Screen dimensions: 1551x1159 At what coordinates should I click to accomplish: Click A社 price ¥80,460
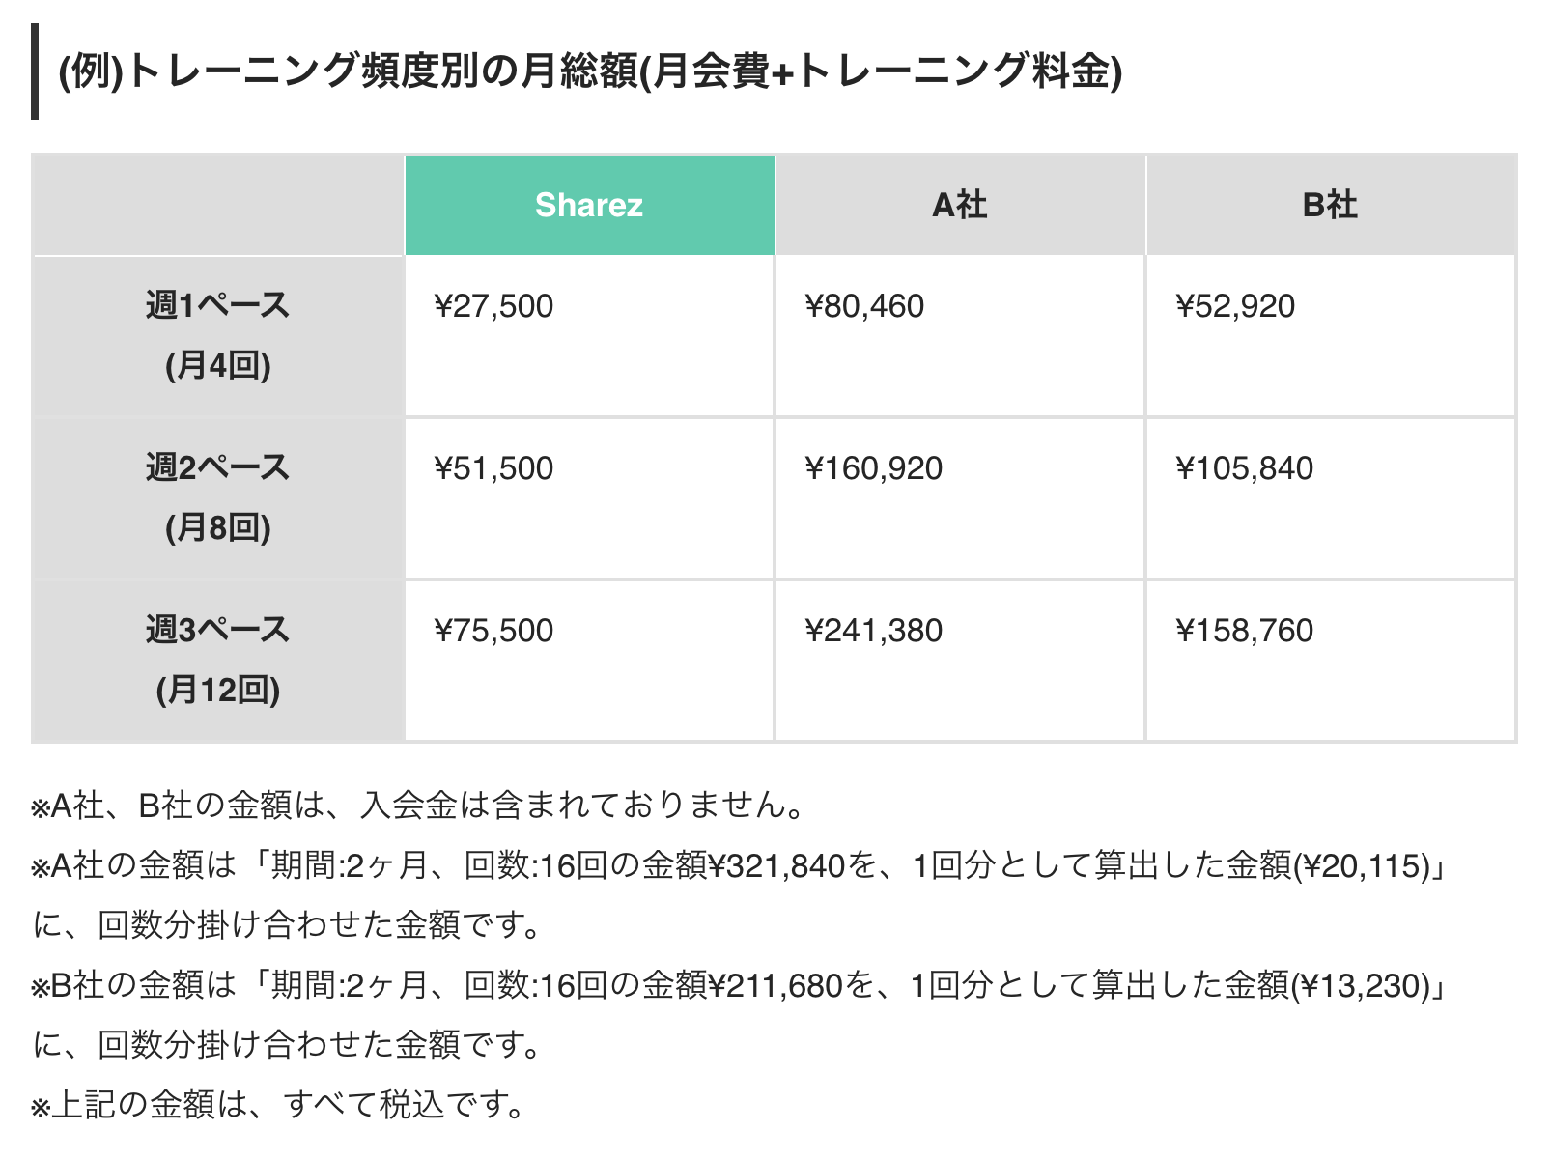[x=864, y=306]
